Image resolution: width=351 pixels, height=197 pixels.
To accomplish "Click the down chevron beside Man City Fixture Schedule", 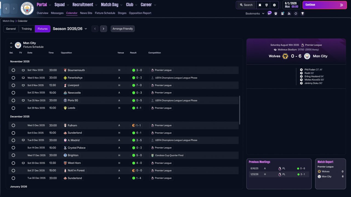I will [x=11, y=47].
